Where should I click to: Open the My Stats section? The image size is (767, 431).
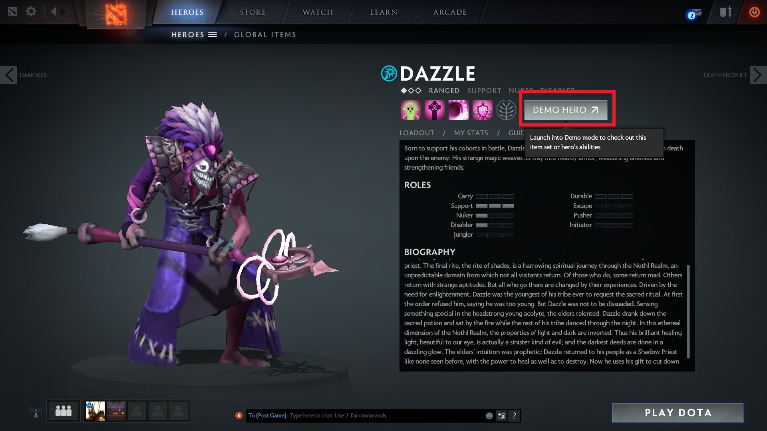click(471, 133)
